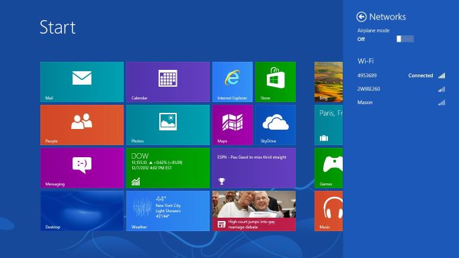Viewport: 459px width, 258px height.
Task: Open the Photos tile
Action: [x=168, y=125]
